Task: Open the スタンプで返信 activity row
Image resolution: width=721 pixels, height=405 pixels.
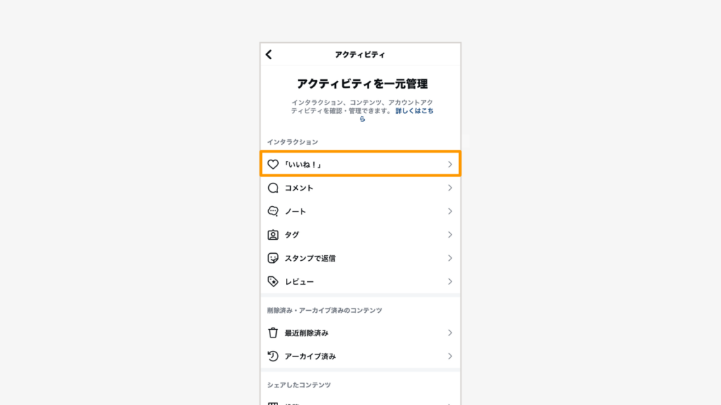Action: pyautogui.click(x=360, y=258)
